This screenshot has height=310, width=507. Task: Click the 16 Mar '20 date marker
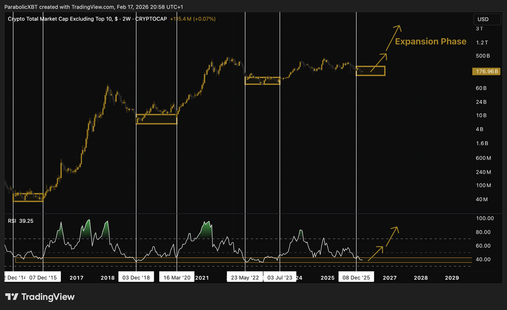tap(177, 277)
